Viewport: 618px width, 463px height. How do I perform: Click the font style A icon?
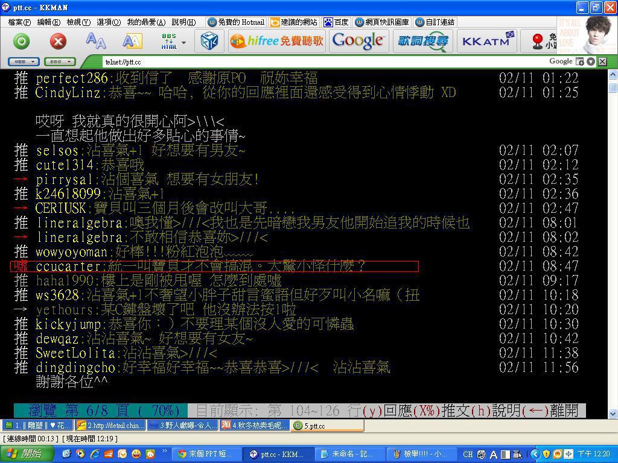coord(132,41)
